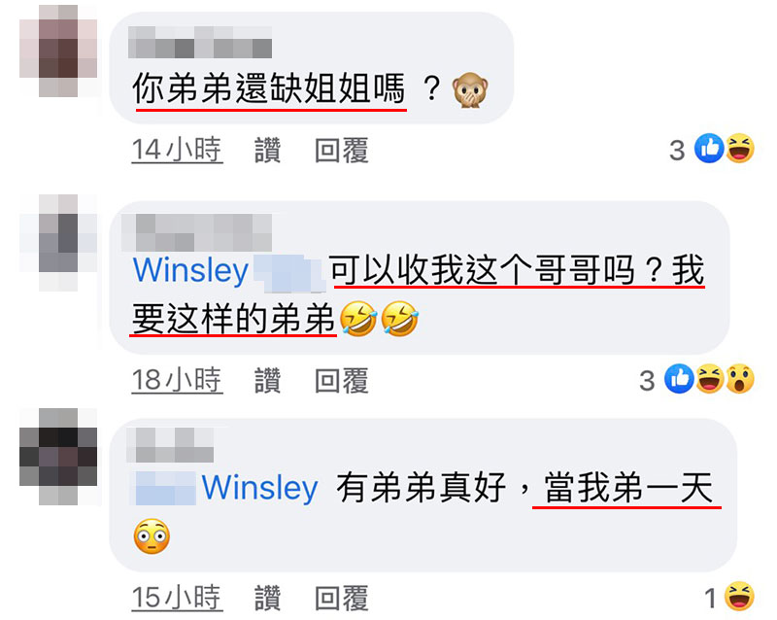The image size is (777, 620).
Task: Like the comment posted 14小時 ago
Action: click(x=268, y=151)
